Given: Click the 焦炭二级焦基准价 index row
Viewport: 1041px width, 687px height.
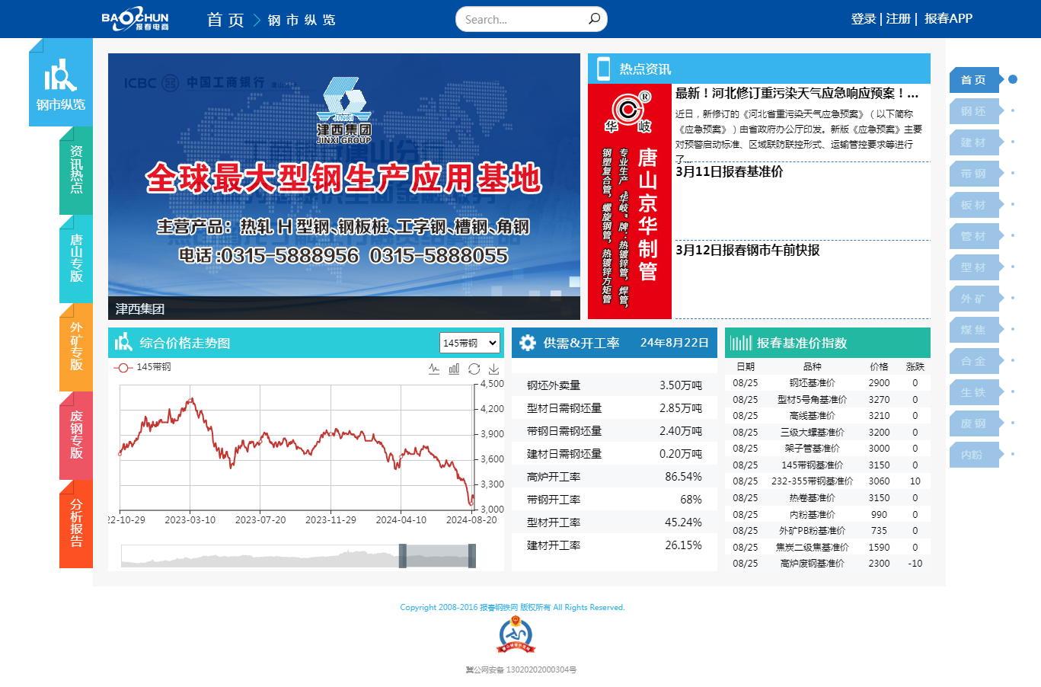Looking at the screenshot, I should (828, 548).
